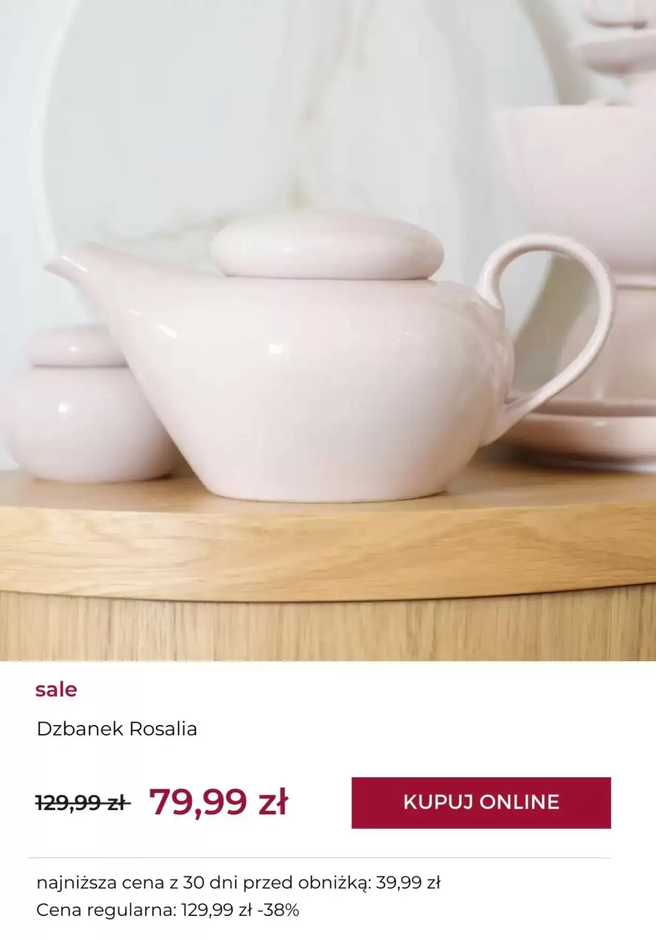Screen dimensions: 656x942
Task: Select the red sale label
Action: point(56,690)
